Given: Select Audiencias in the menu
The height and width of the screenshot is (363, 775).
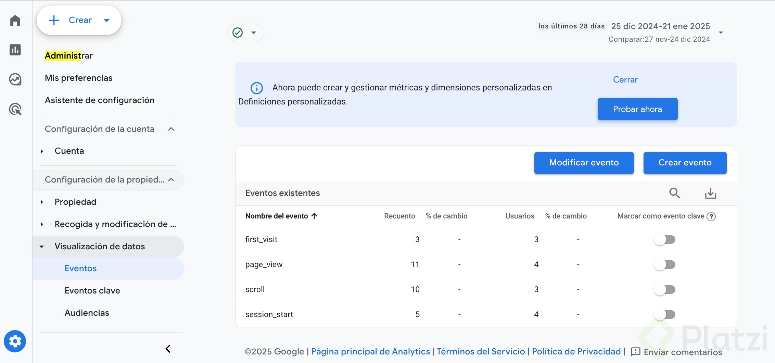Looking at the screenshot, I should 87,313.
